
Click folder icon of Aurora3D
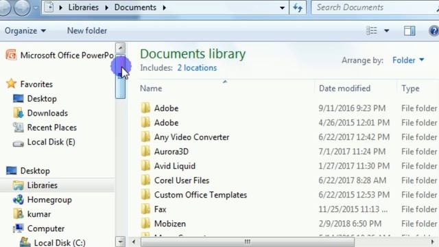click(145, 152)
